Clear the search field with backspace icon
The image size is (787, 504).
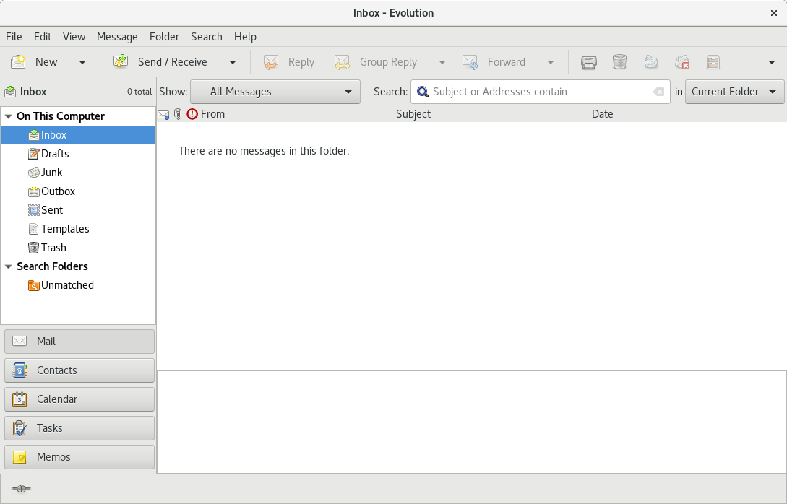658,92
